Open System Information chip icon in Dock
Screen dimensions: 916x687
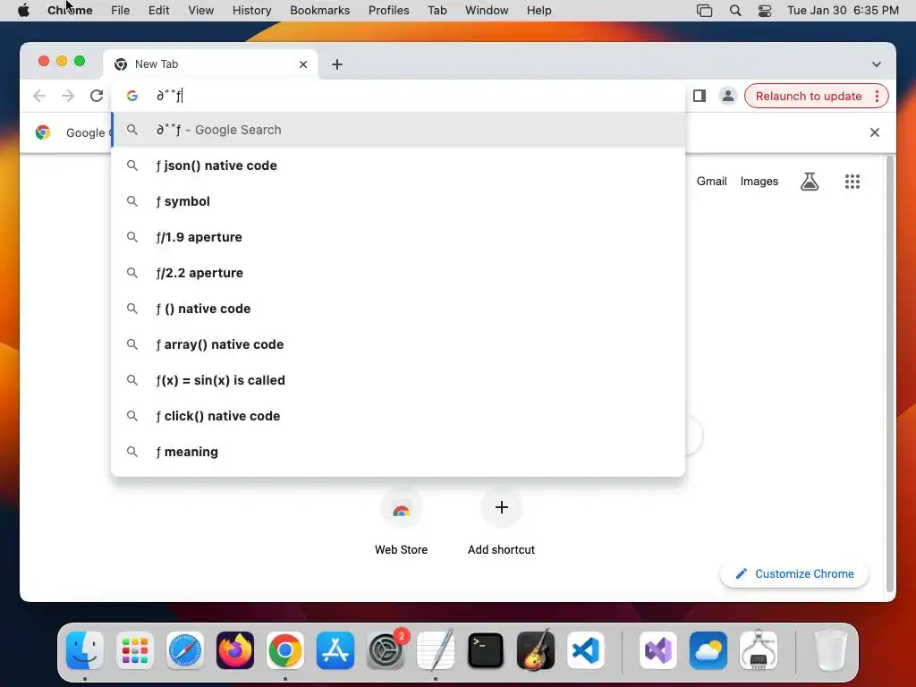(759, 650)
